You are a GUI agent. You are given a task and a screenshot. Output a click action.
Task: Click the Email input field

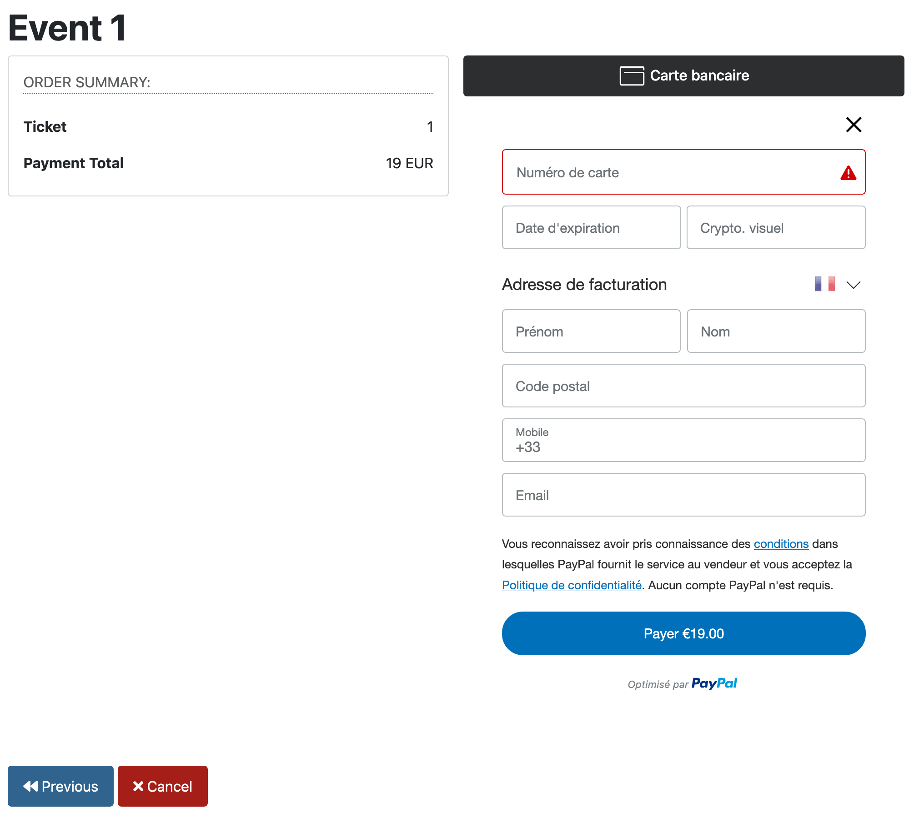point(683,495)
